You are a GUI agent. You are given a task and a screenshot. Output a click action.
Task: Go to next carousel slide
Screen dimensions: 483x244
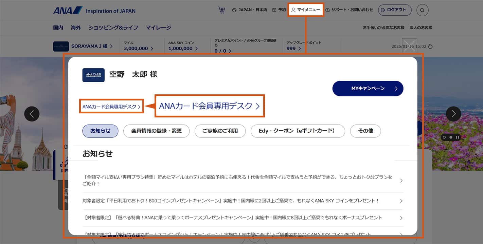tap(453, 114)
